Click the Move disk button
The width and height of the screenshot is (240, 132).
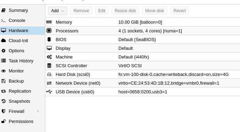155,11
